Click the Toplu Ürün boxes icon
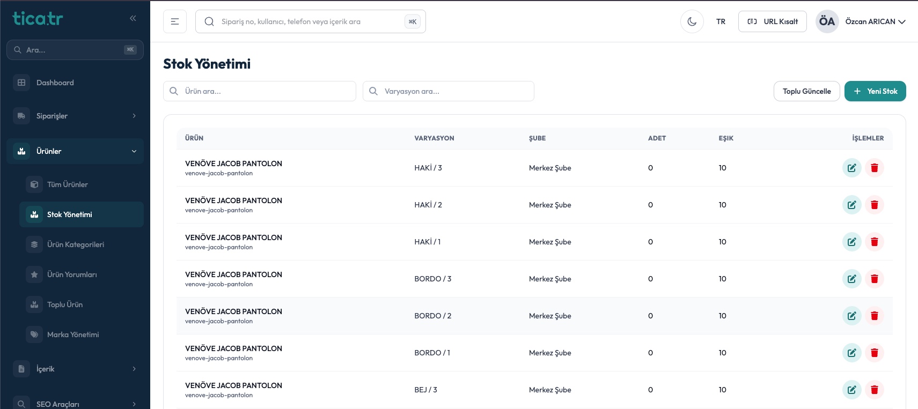The width and height of the screenshot is (918, 409). pos(34,304)
